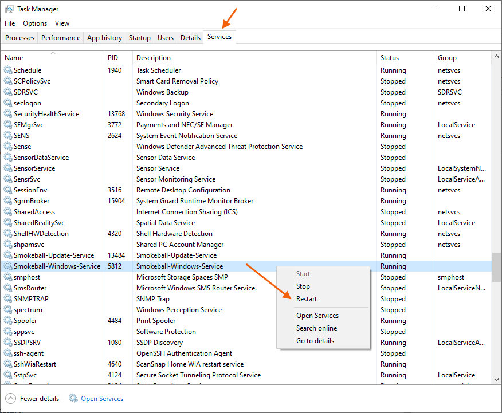Choose Restart from the context menu

point(307,299)
